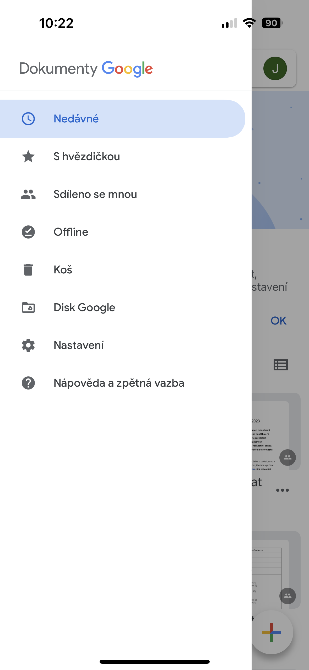Open Koš trash folder

pos(63,270)
